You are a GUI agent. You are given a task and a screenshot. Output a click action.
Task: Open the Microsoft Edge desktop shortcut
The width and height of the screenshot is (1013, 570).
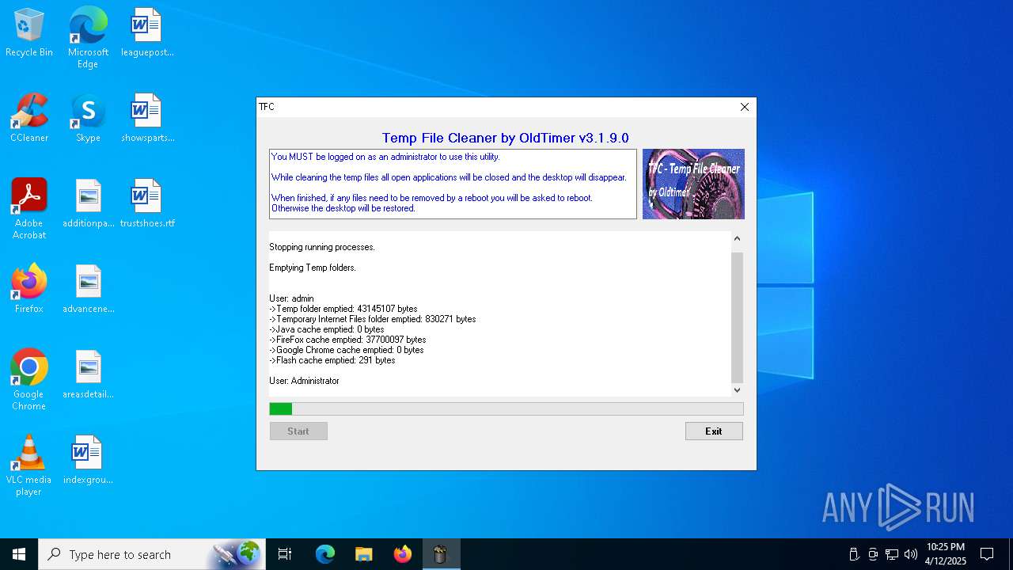click(88, 37)
